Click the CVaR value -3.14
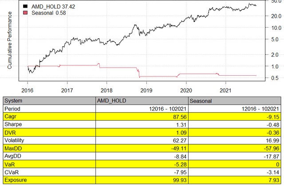Screen dimensions: 284x187 point(273,172)
